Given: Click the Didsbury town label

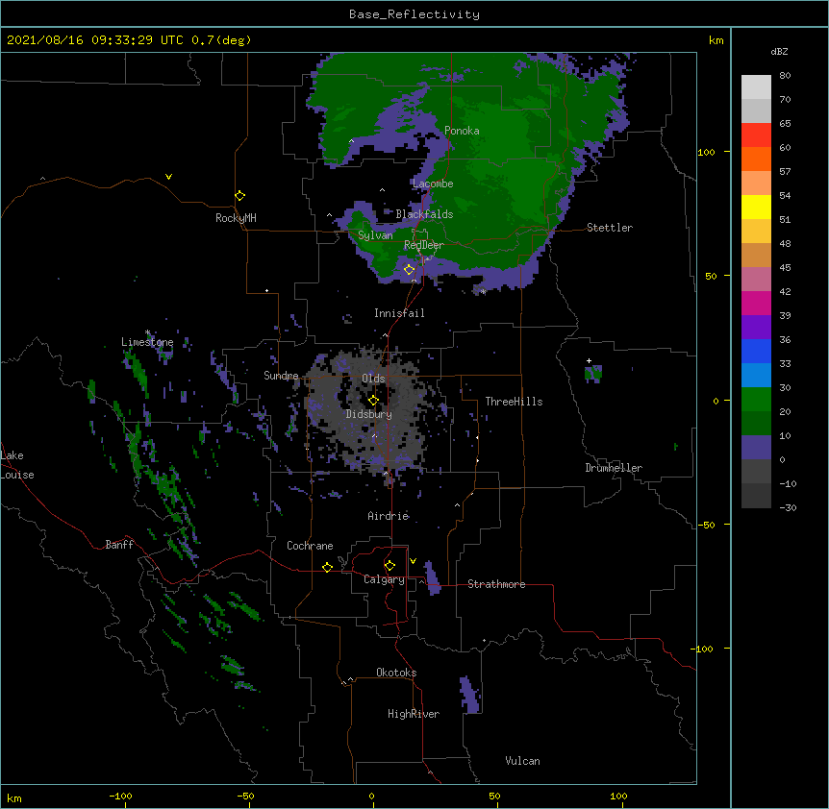Looking at the screenshot, I should coord(369,414).
